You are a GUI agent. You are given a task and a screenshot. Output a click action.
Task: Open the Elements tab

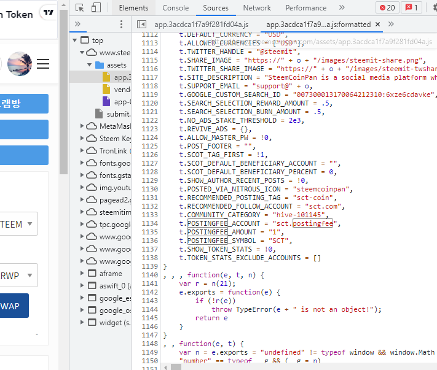(133, 8)
